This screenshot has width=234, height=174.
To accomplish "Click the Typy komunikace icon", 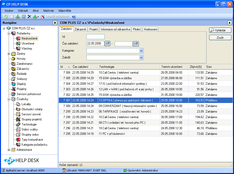I will (18, 140).
